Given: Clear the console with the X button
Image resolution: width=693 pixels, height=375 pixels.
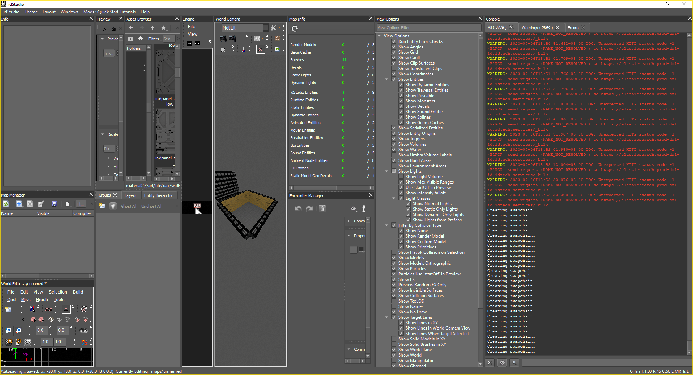Looking at the screenshot, I should [x=490, y=363].
